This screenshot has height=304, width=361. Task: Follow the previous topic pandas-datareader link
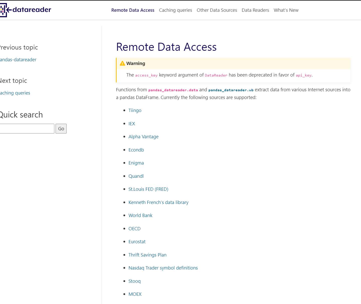tap(18, 60)
